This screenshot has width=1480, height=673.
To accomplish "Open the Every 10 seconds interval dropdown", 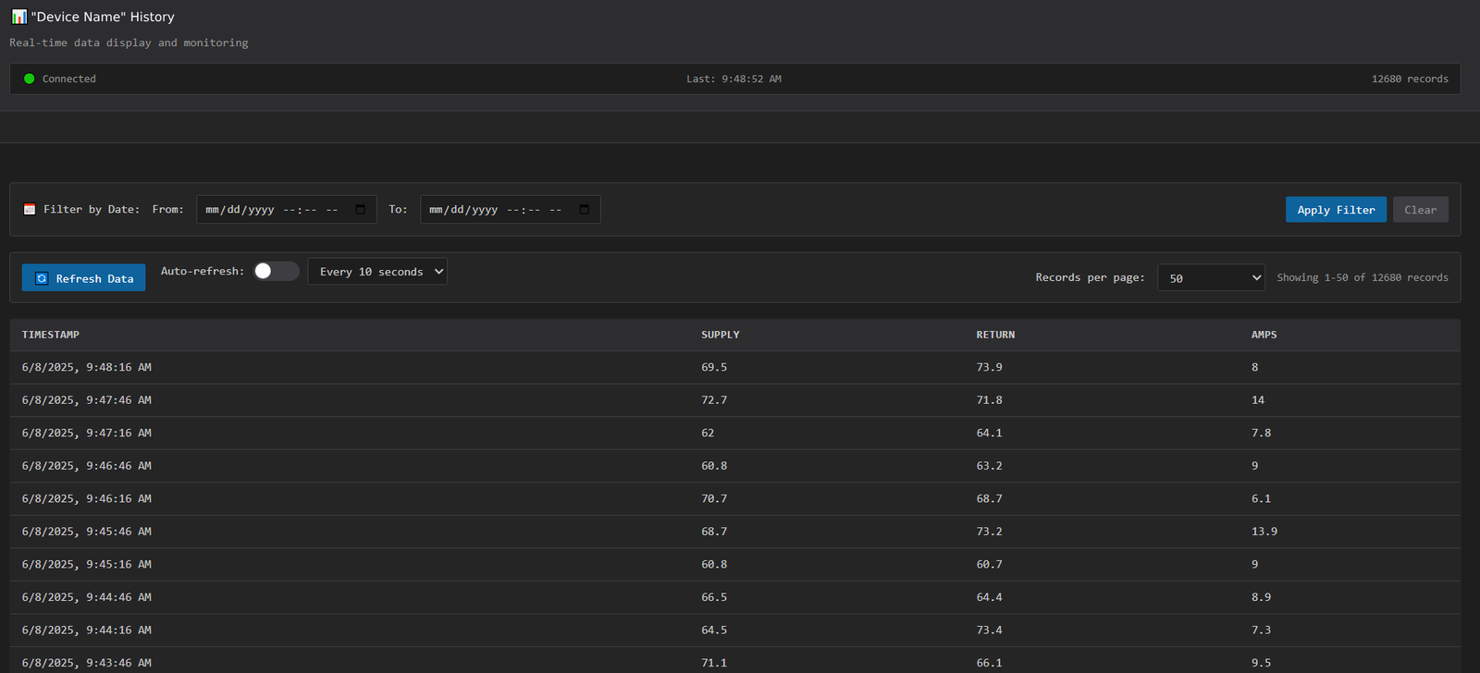I will tap(377, 272).
